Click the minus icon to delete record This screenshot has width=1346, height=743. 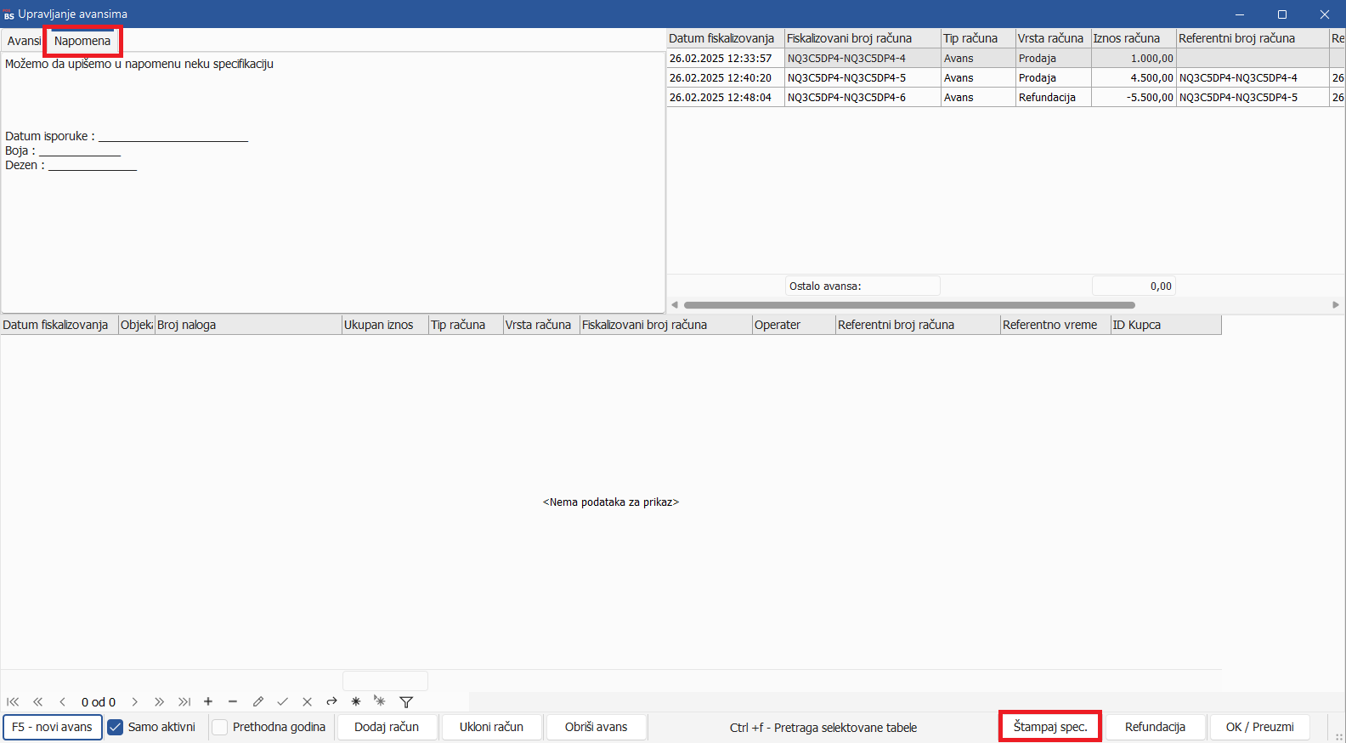(x=233, y=702)
